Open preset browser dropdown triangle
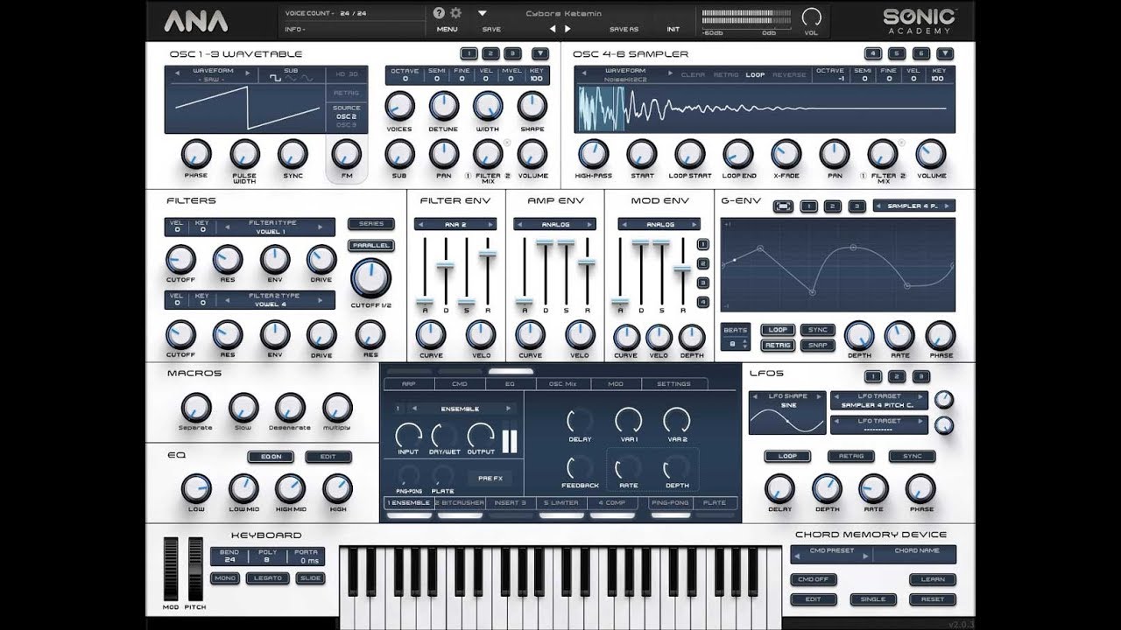This screenshot has width=1121, height=630. coord(482,13)
